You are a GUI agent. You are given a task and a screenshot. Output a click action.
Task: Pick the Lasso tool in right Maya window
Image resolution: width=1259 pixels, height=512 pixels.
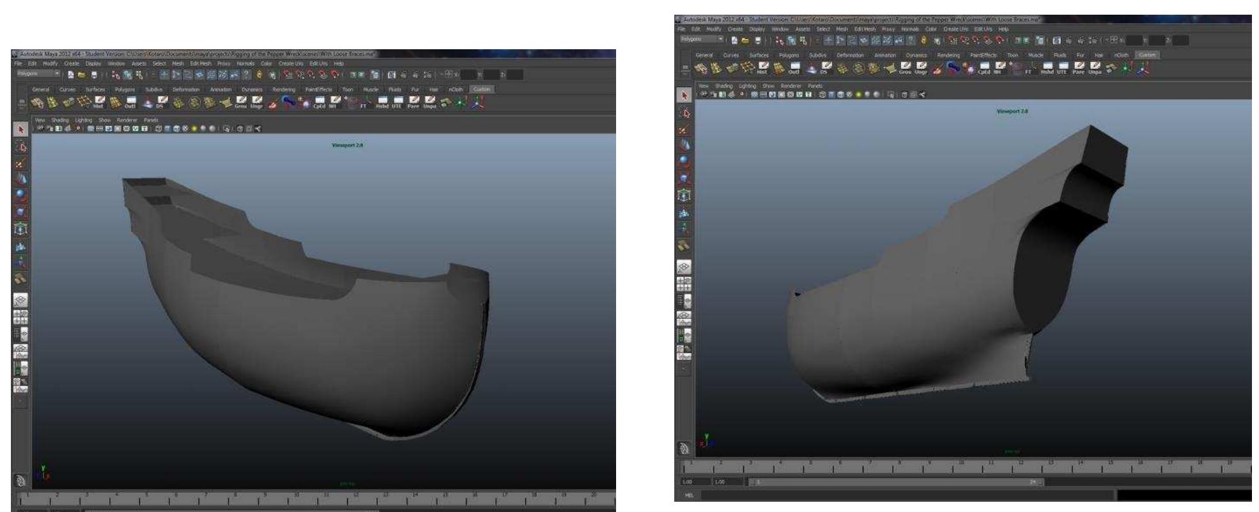[684, 113]
